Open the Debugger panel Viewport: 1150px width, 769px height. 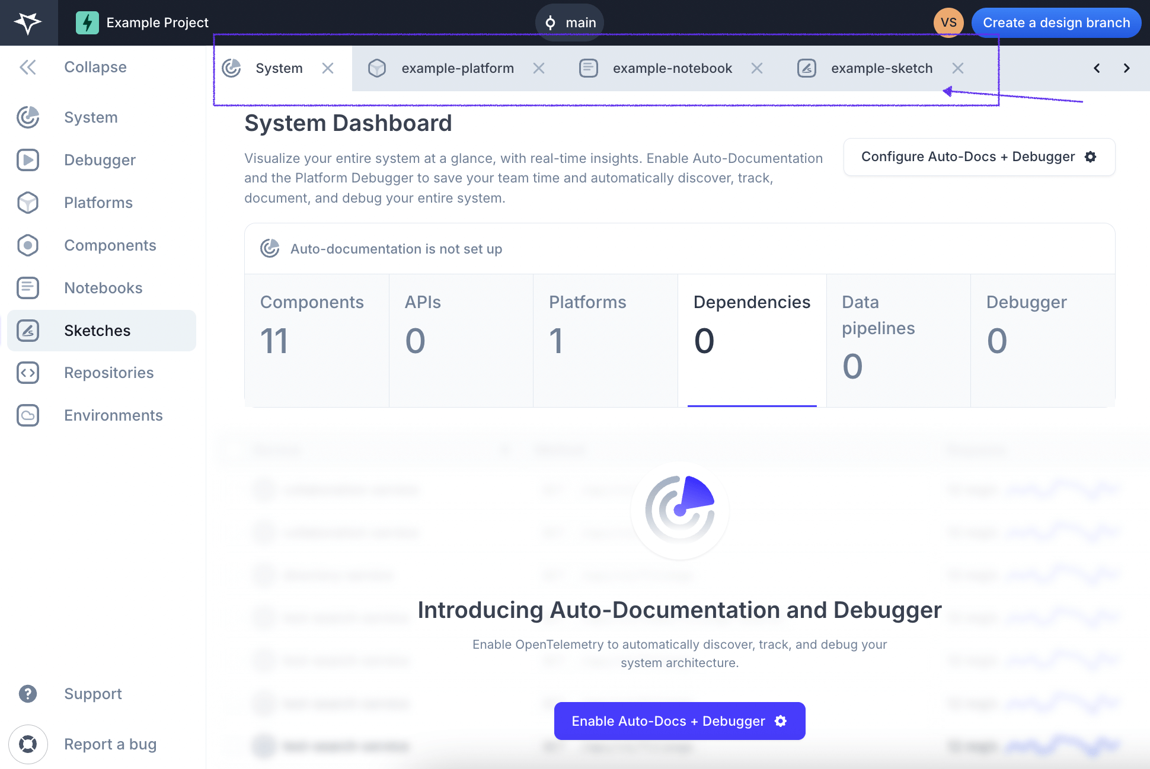click(x=100, y=159)
